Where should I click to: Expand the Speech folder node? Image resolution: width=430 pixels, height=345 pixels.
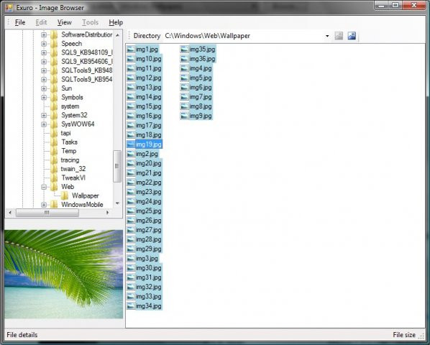44,44
